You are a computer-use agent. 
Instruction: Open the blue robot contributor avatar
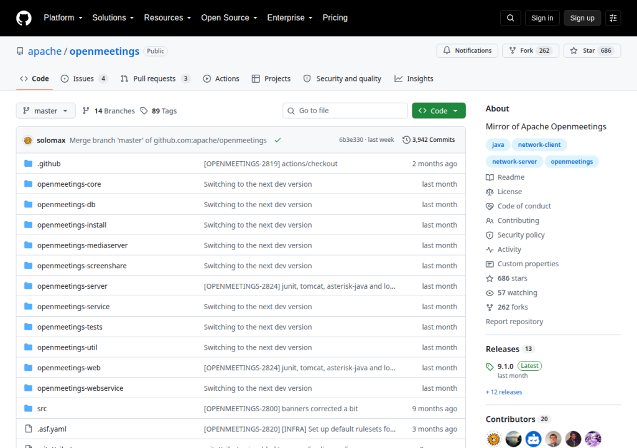[533, 439]
